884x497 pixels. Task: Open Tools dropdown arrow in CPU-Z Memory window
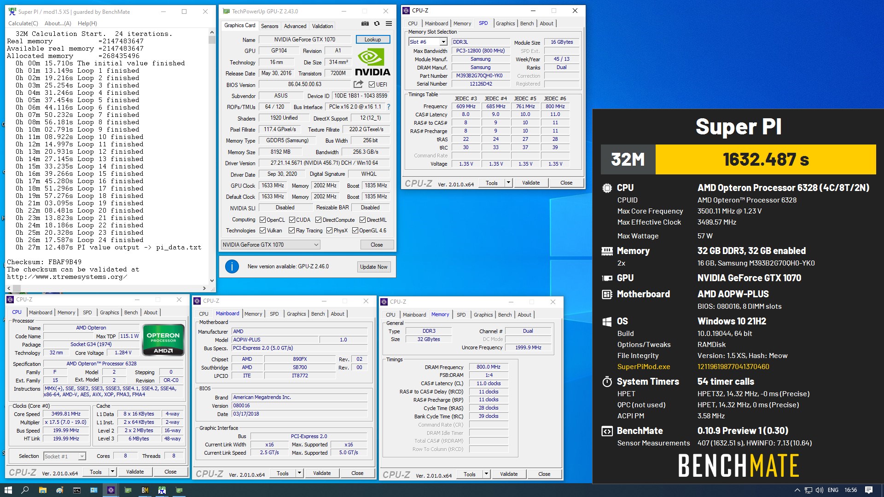pos(486,474)
